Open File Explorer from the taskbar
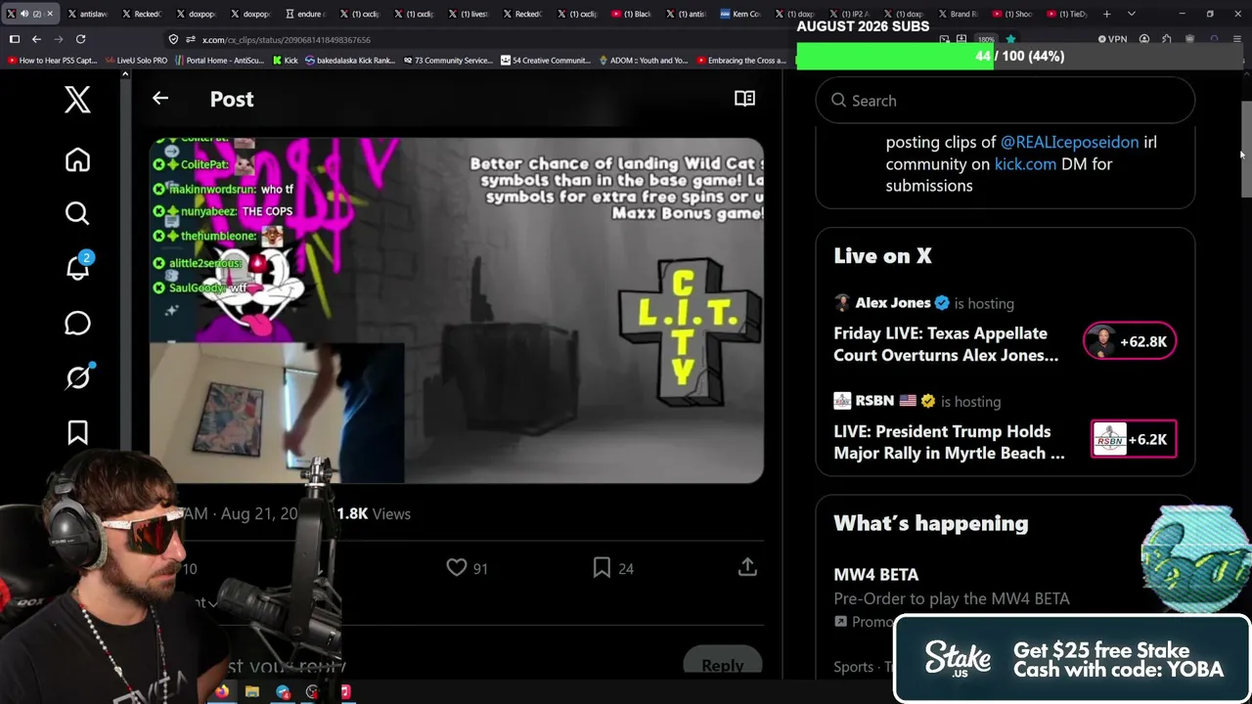This screenshot has height=704, width=1252. 252,692
